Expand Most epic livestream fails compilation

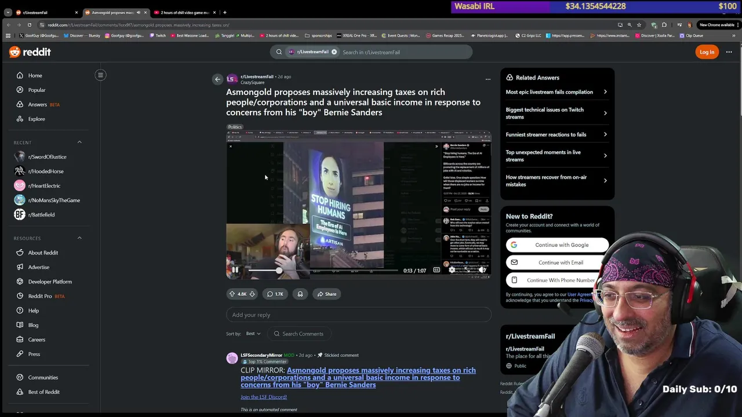556,92
